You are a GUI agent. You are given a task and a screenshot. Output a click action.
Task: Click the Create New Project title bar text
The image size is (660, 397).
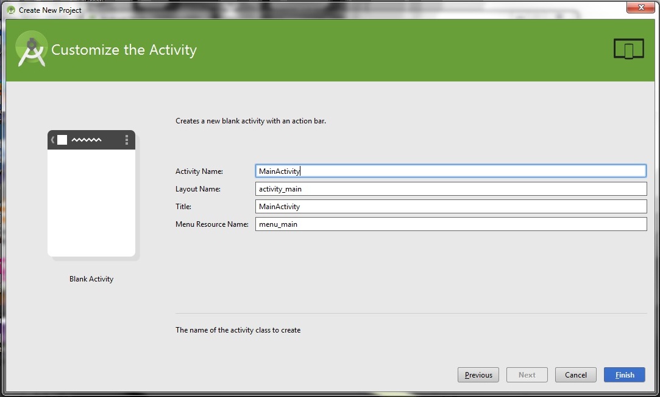[x=50, y=10]
